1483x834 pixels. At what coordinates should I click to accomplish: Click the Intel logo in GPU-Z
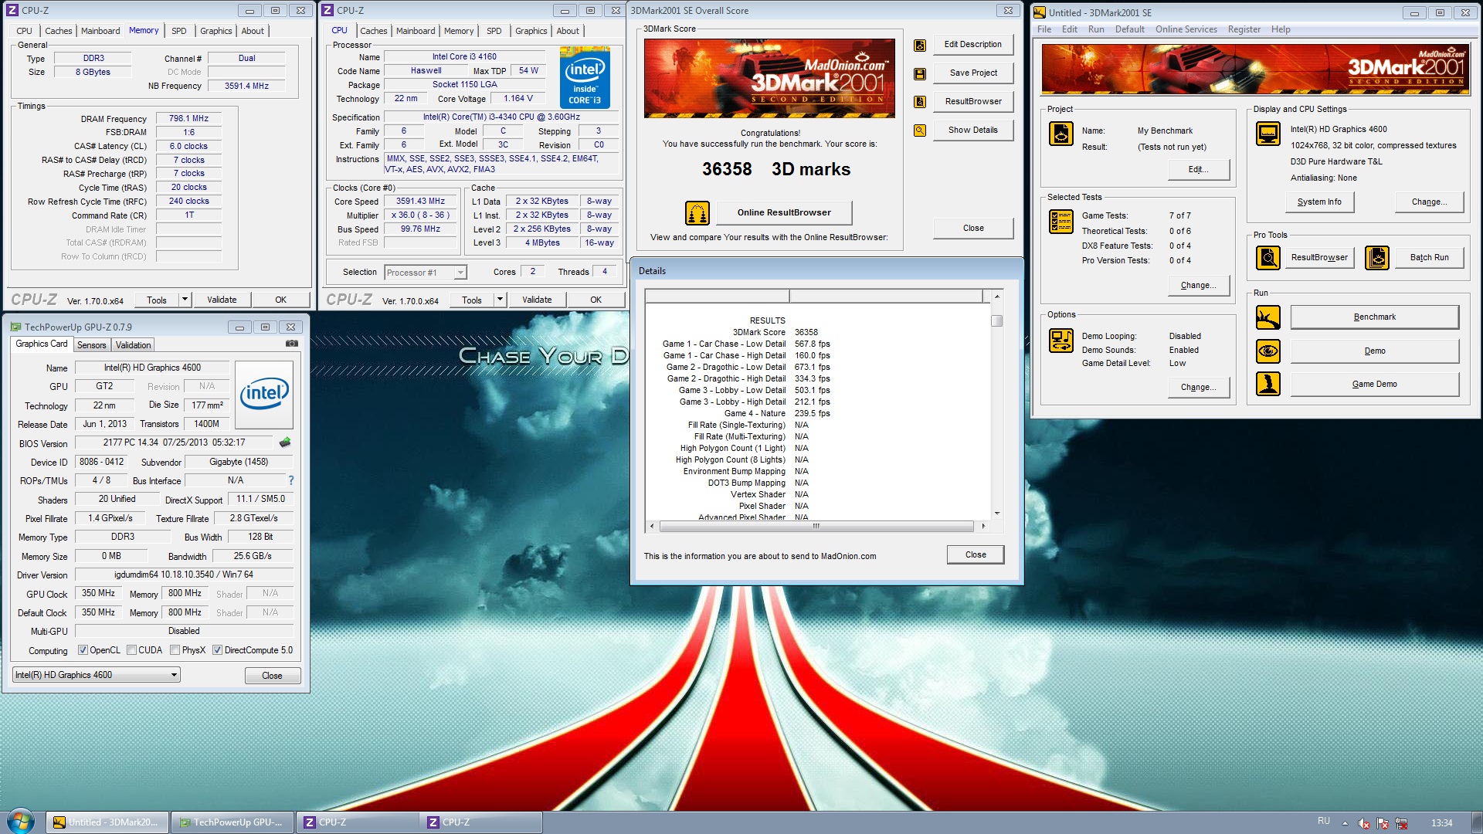point(264,395)
